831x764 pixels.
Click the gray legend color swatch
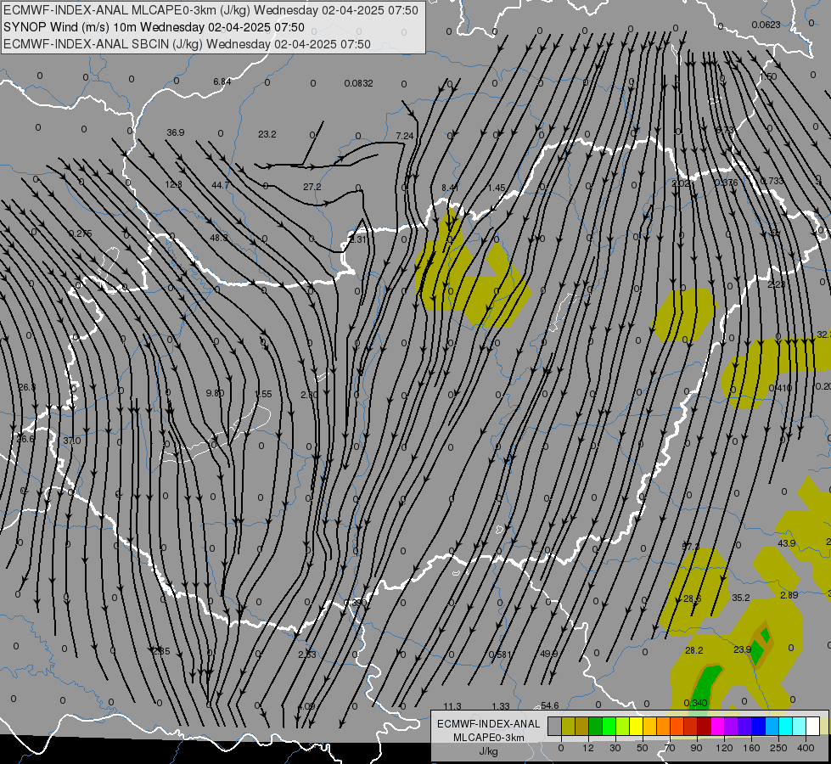click(554, 727)
